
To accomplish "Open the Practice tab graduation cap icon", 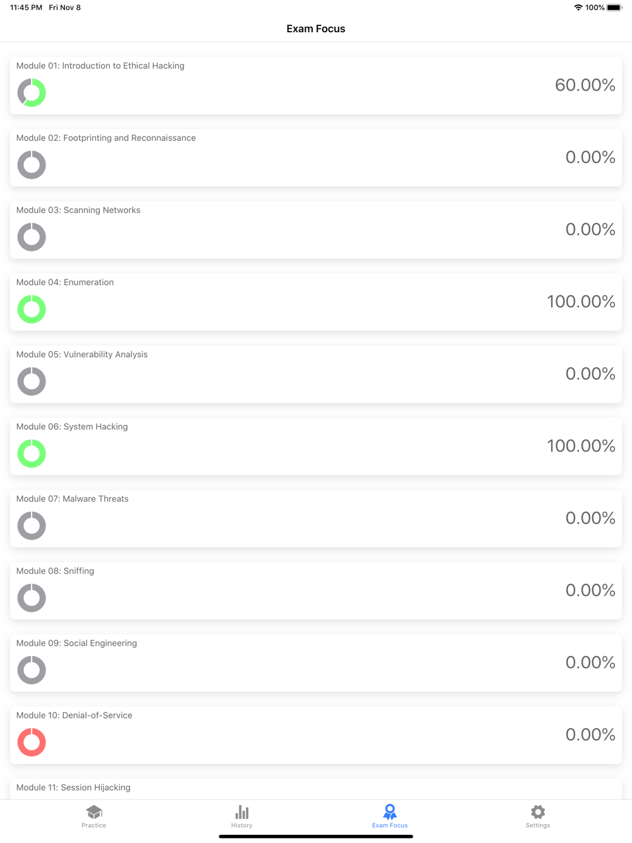I will point(94,811).
